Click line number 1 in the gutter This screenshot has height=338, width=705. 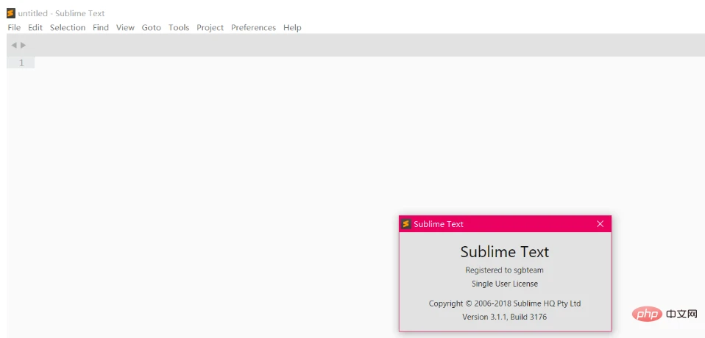[21, 63]
